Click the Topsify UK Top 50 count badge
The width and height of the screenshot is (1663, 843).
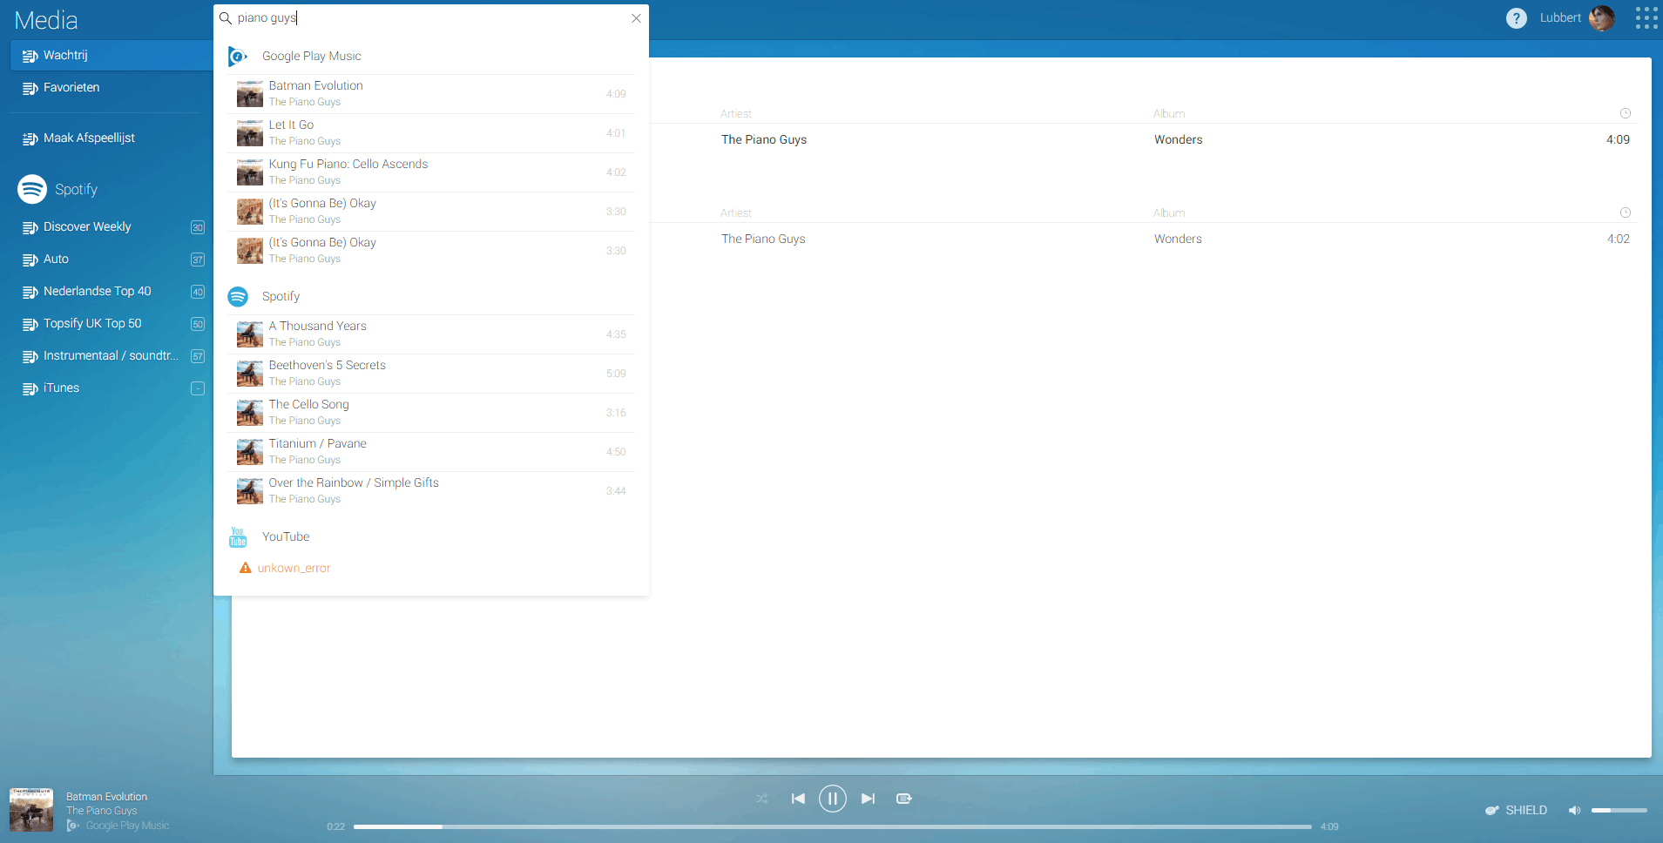click(x=198, y=324)
